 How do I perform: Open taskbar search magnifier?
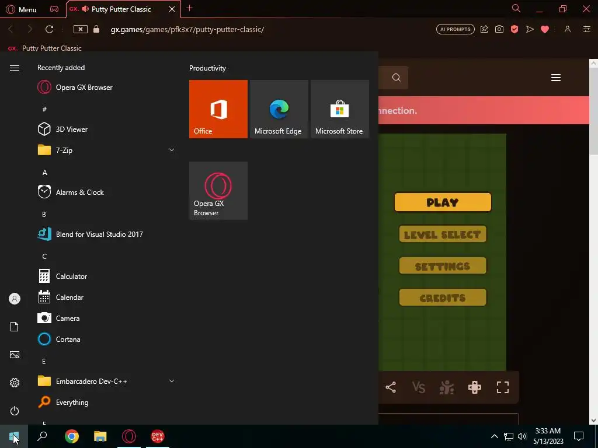tap(42, 436)
